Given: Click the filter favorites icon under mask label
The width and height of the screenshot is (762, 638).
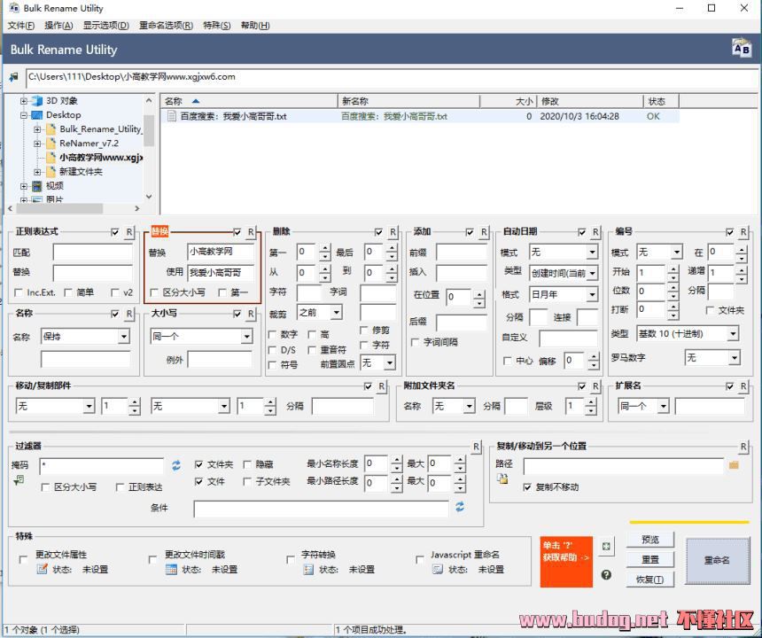Looking at the screenshot, I should 19,480.
